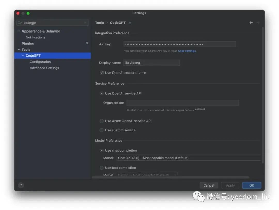Click Tools in the breadcrumb
Image resolution: width=279 pixels, height=210 pixels.
click(x=99, y=23)
